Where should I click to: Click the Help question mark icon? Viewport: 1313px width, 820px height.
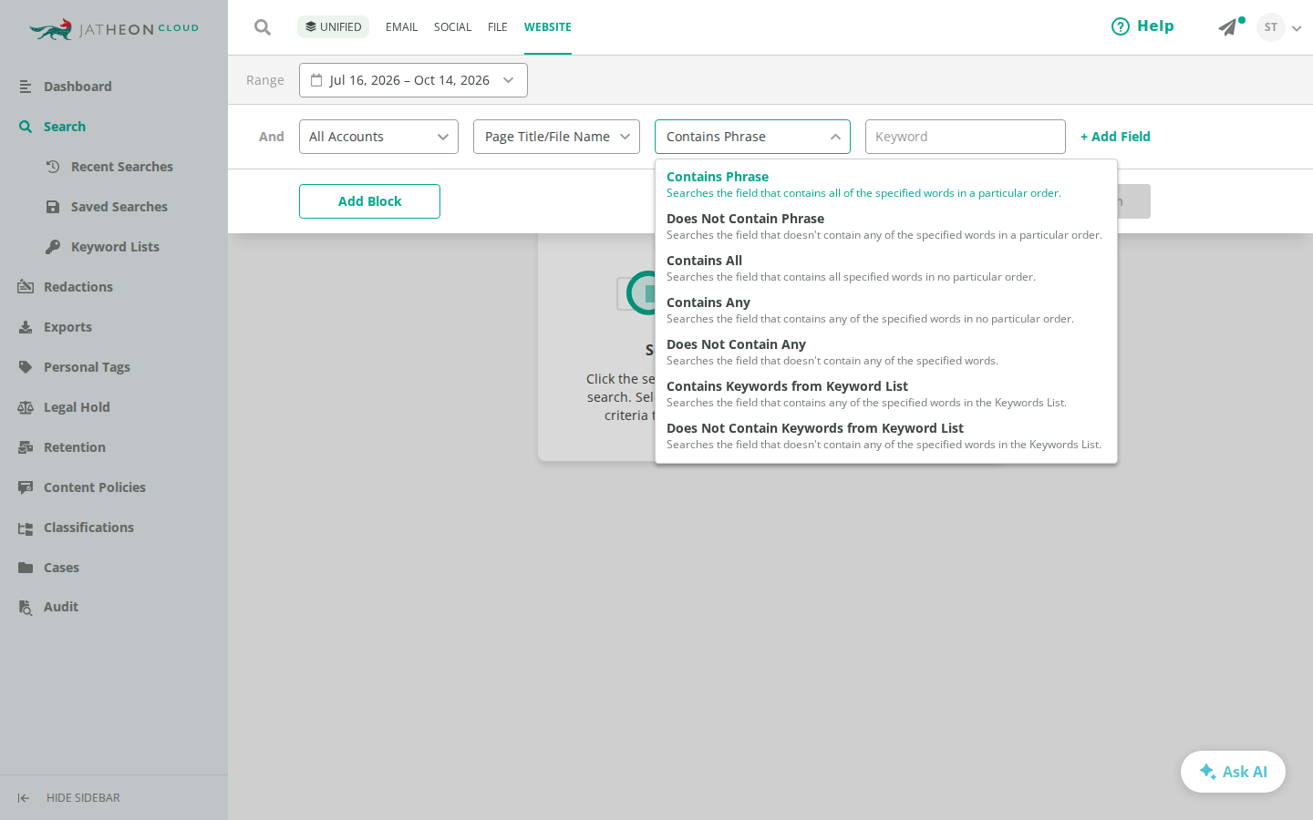pos(1121,26)
